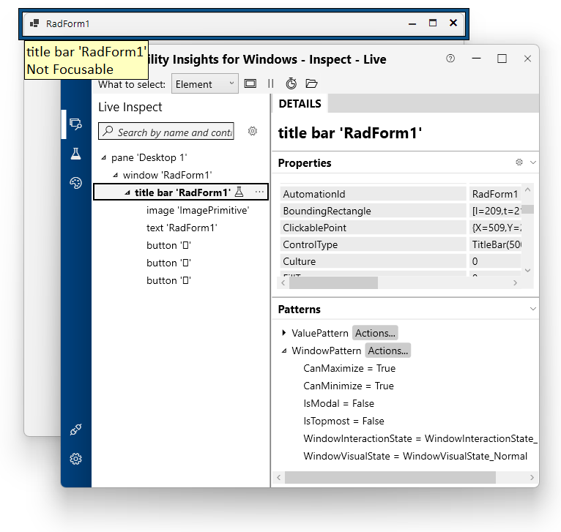Click the ClickablePoint property name
This screenshot has height=532, width=561.
[314, 228]
